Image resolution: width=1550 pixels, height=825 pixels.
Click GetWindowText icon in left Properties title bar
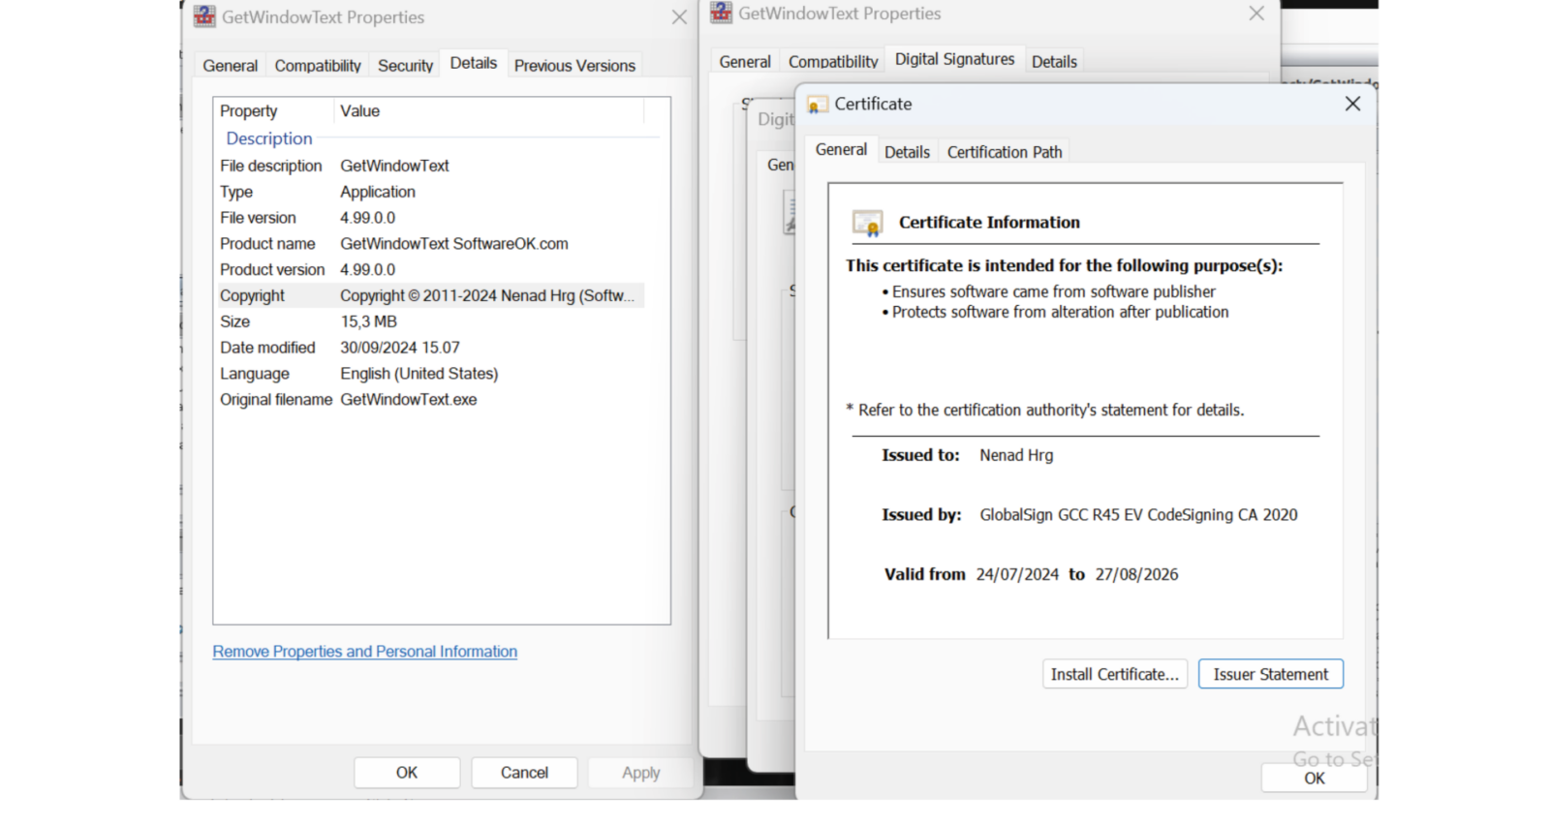[x=204, y=16]
